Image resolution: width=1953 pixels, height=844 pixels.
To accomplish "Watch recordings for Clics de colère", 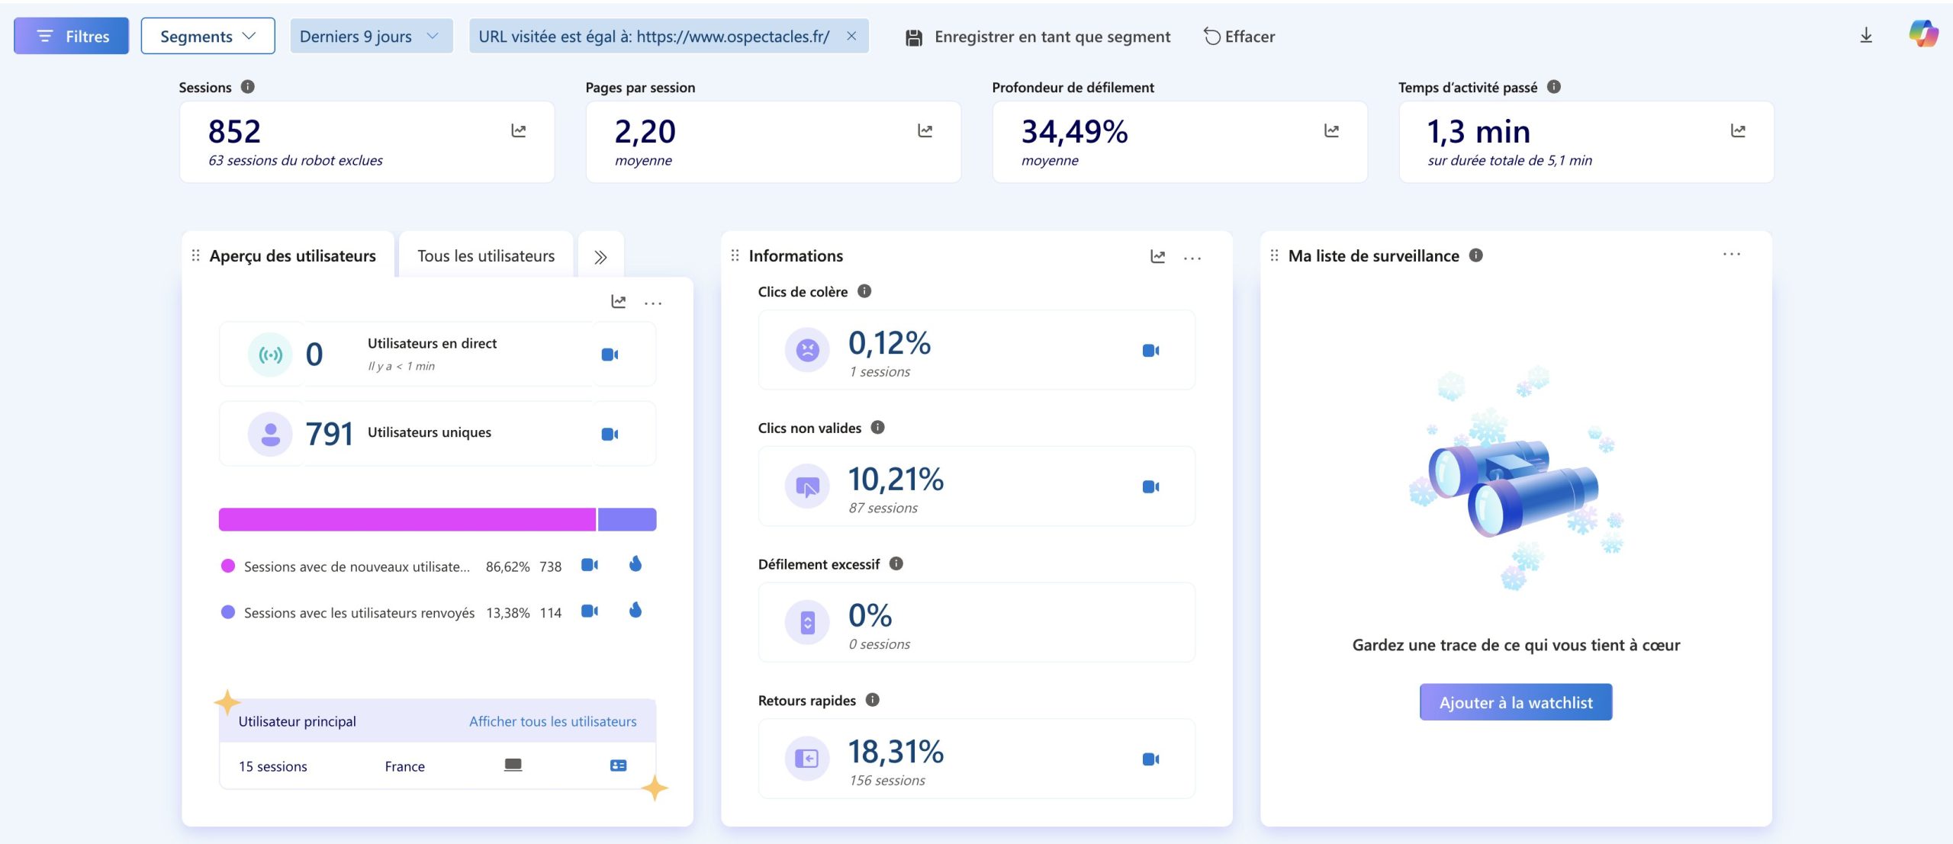I will [1152, 350].
